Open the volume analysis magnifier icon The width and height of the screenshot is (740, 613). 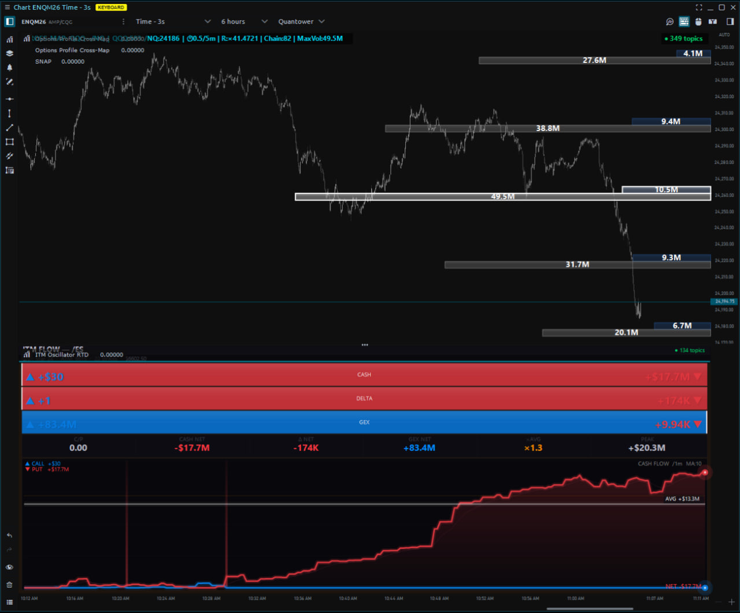[x=669, y=22]
